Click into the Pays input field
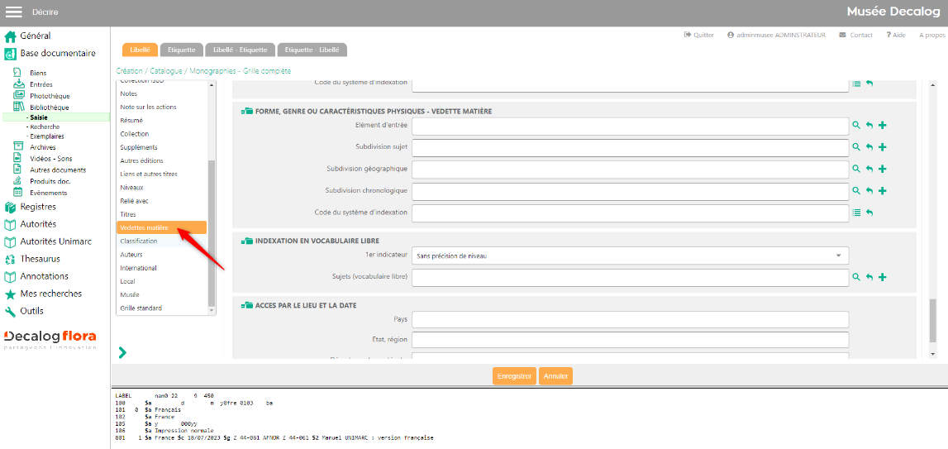 coord(630,319)
